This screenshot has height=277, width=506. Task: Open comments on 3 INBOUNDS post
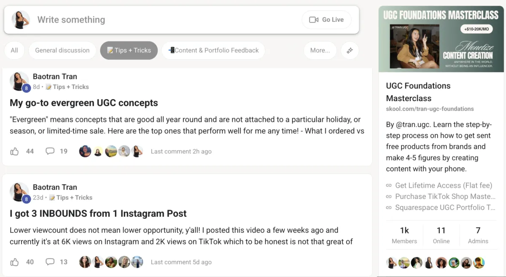tap(50, 262)
